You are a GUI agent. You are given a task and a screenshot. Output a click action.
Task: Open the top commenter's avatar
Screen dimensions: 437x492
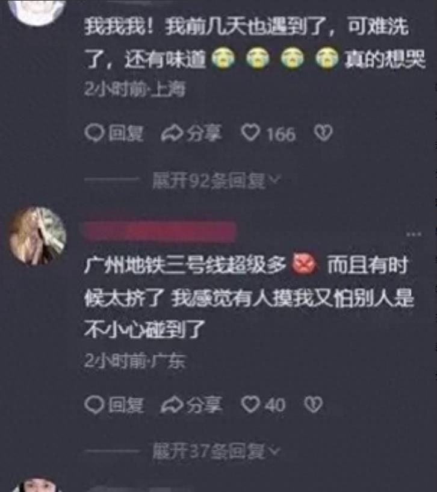(38, 12)
